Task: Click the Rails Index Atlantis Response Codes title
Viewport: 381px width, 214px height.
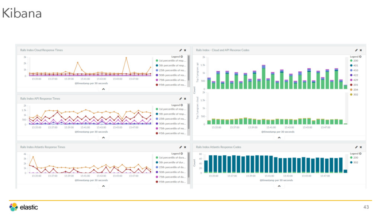Action: coord(218,147)
